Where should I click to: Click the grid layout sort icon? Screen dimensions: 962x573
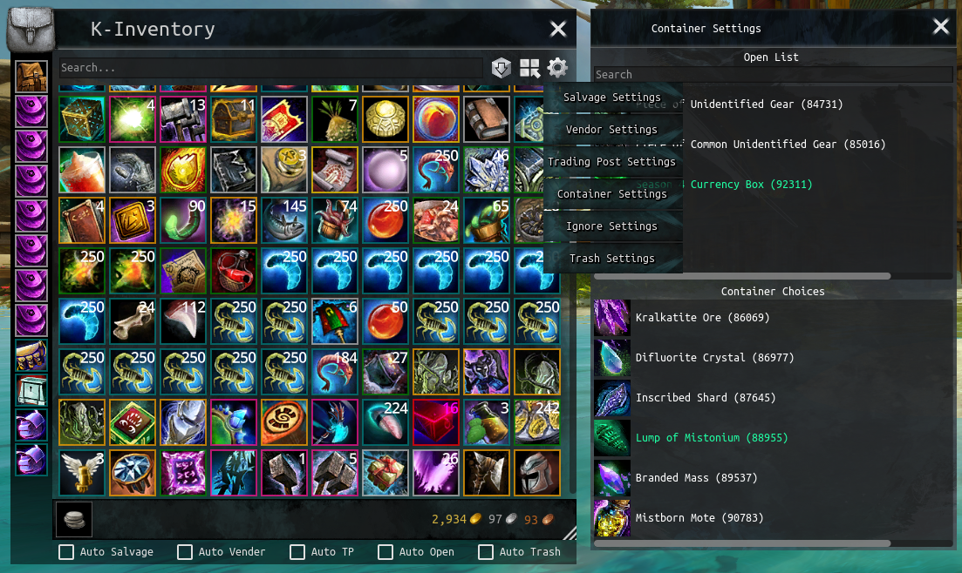tap(529, 67)
